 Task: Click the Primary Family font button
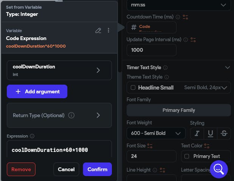tap(178, 110)
